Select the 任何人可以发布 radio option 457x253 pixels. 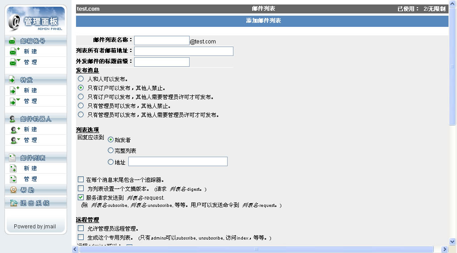click(x=81, y=79)
